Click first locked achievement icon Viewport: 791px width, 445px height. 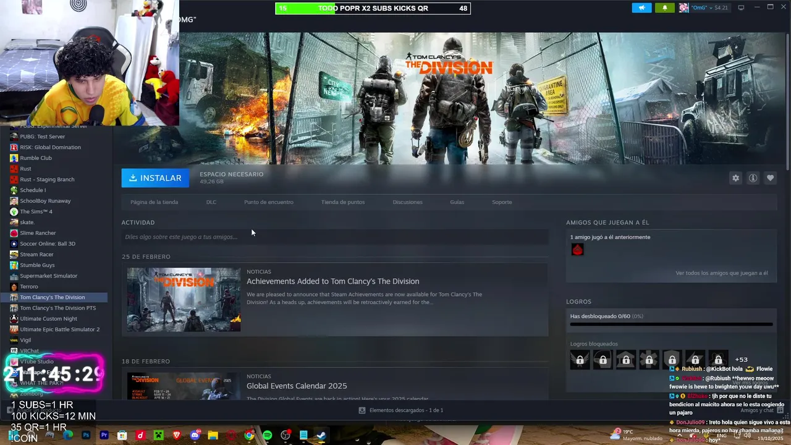(x=580, y=360)
